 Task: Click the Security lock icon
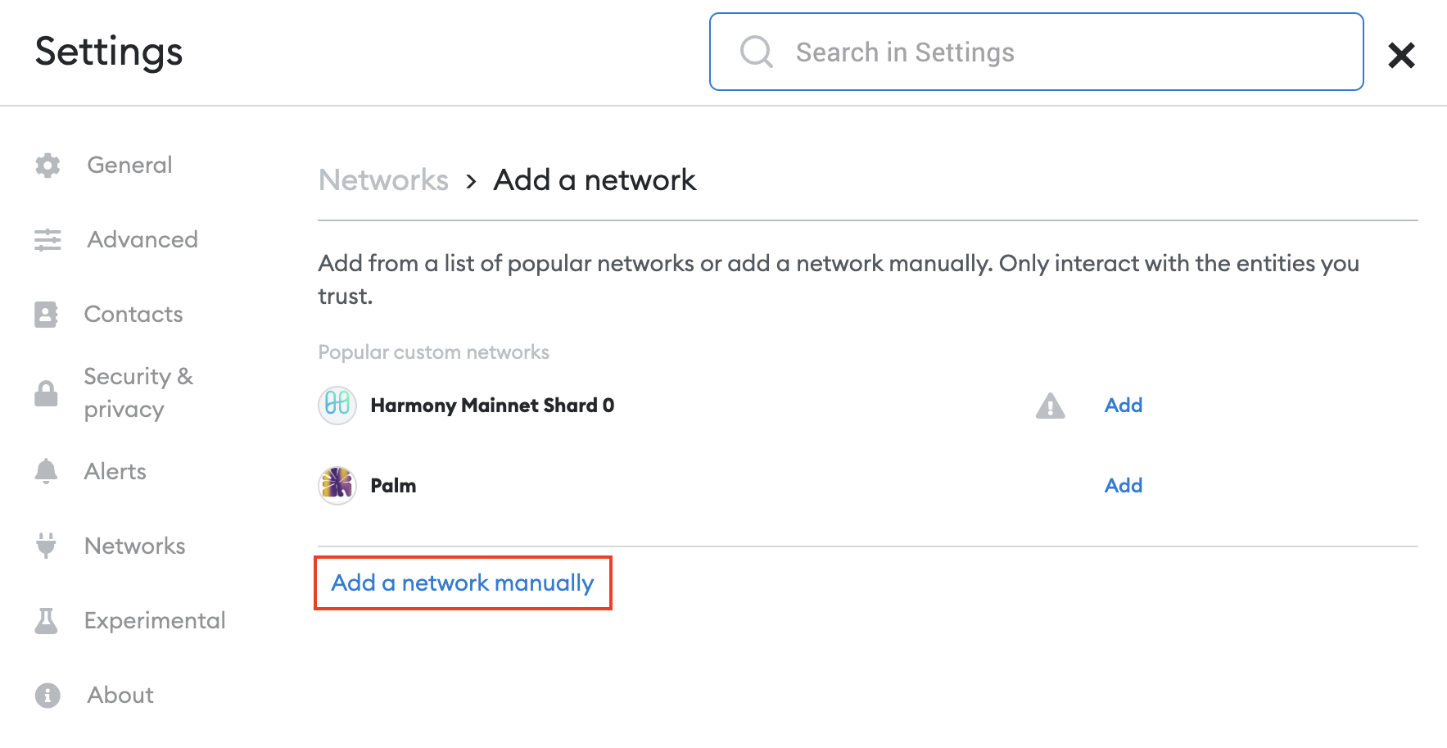pos(46,393)
